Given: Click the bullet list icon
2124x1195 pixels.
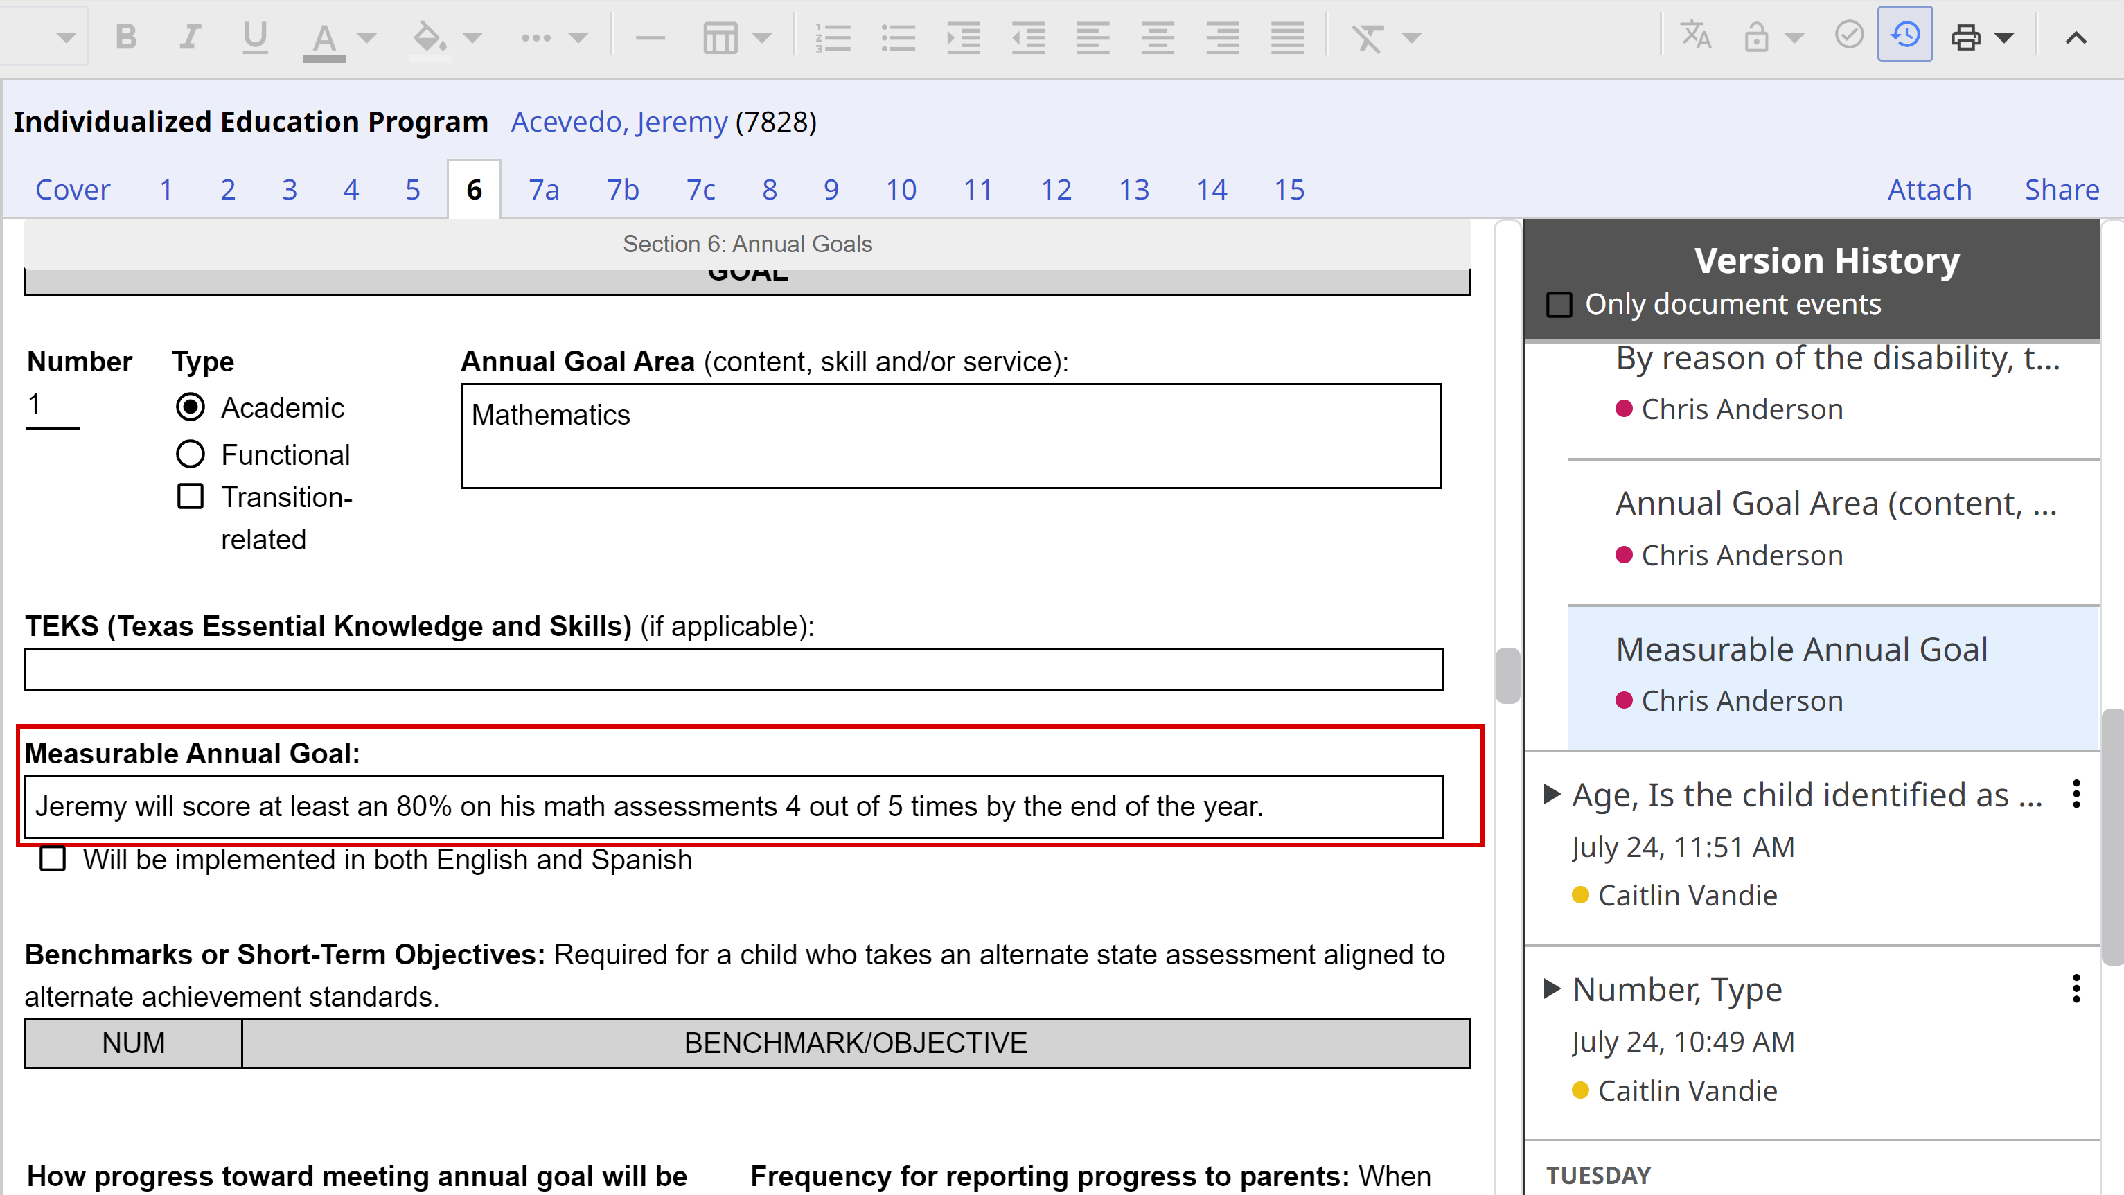Looking at the screenshot, I should (x=890, y=37).
